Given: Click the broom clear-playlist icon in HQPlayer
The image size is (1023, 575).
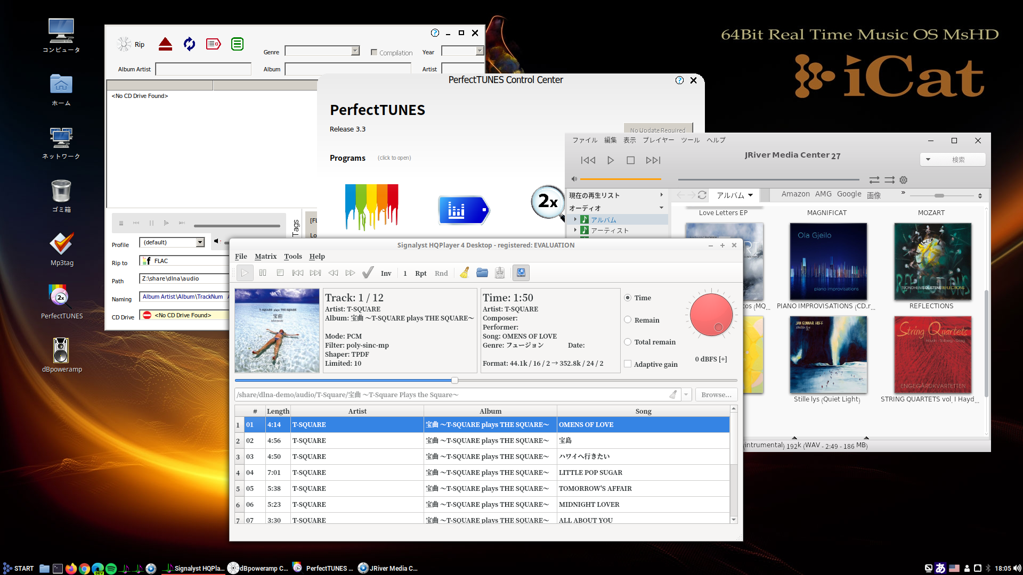Looking at the screenshot, I should (x=465, y=273).
